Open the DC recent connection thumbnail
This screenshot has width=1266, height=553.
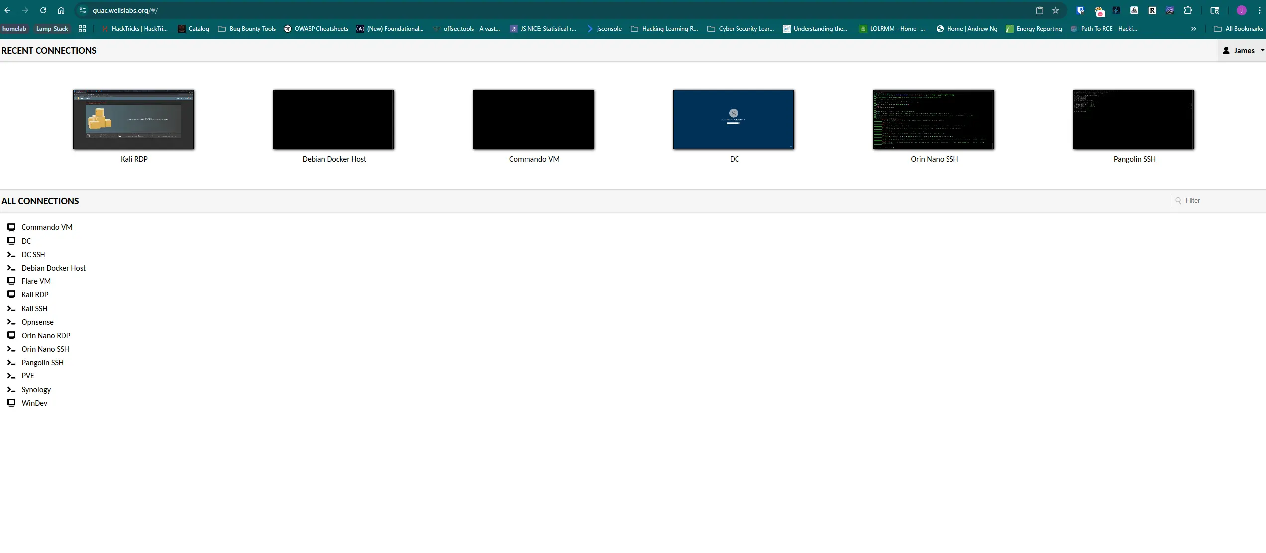pos(734,119)
